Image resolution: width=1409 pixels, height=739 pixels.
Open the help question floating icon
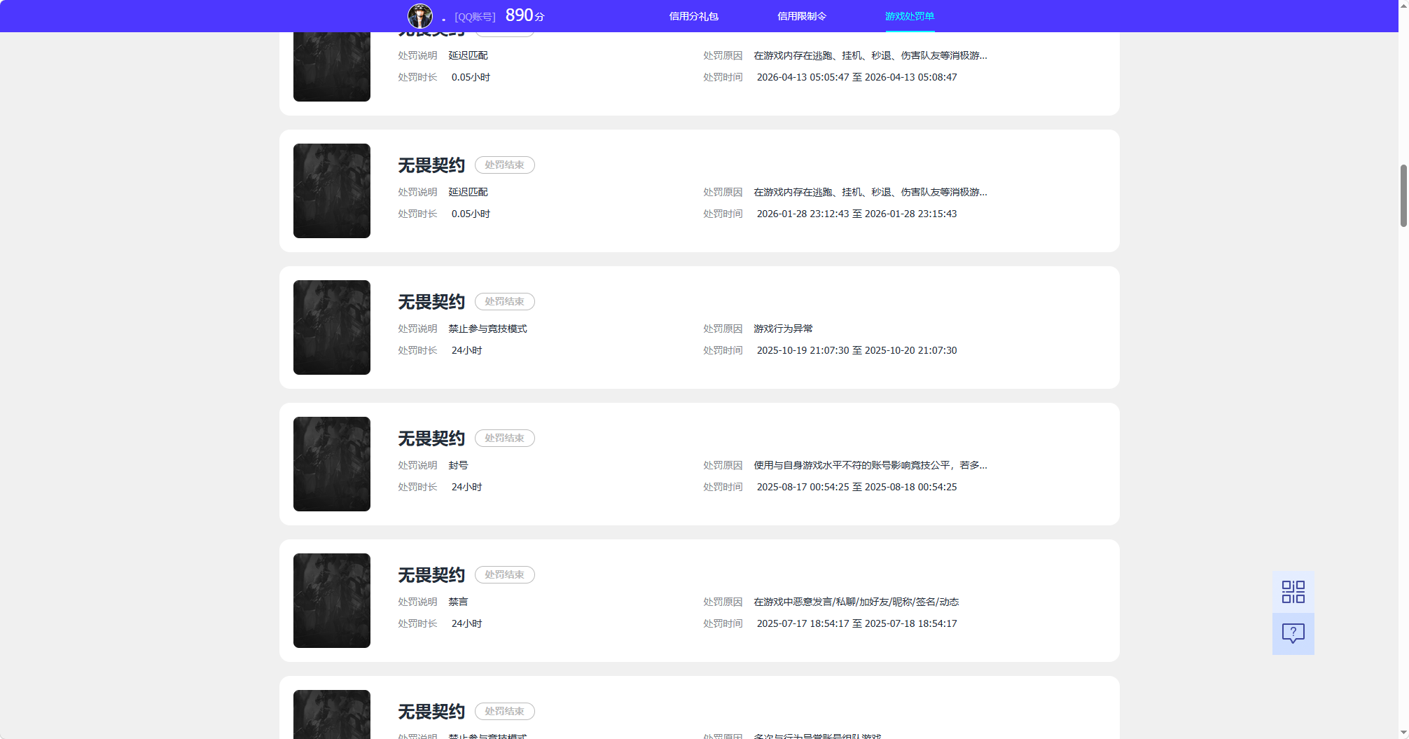click(x=1293, y=634)
